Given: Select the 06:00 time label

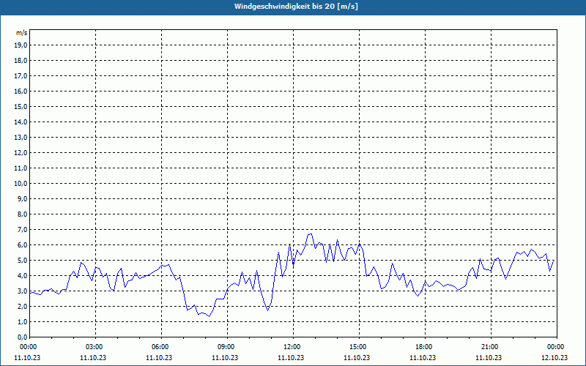Looking at the screenshot, I should [x=160, y=347].
